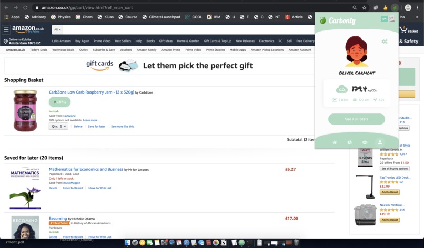The height and width of the screenshot is (248, 424).
Task: Toggle the Carbonly ON/OFF switch
Action: point(388,18)
